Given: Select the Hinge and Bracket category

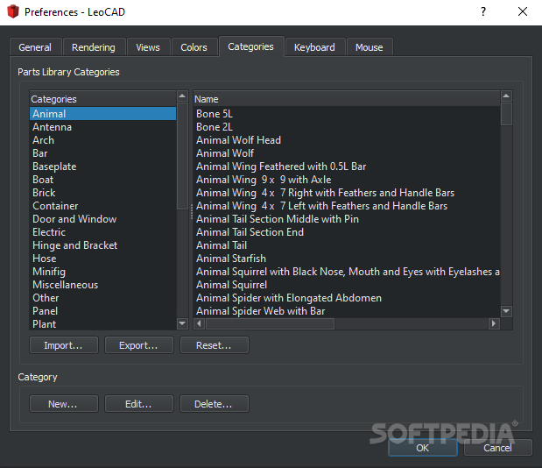Looking at the screenshot, I should pos(103,245).
